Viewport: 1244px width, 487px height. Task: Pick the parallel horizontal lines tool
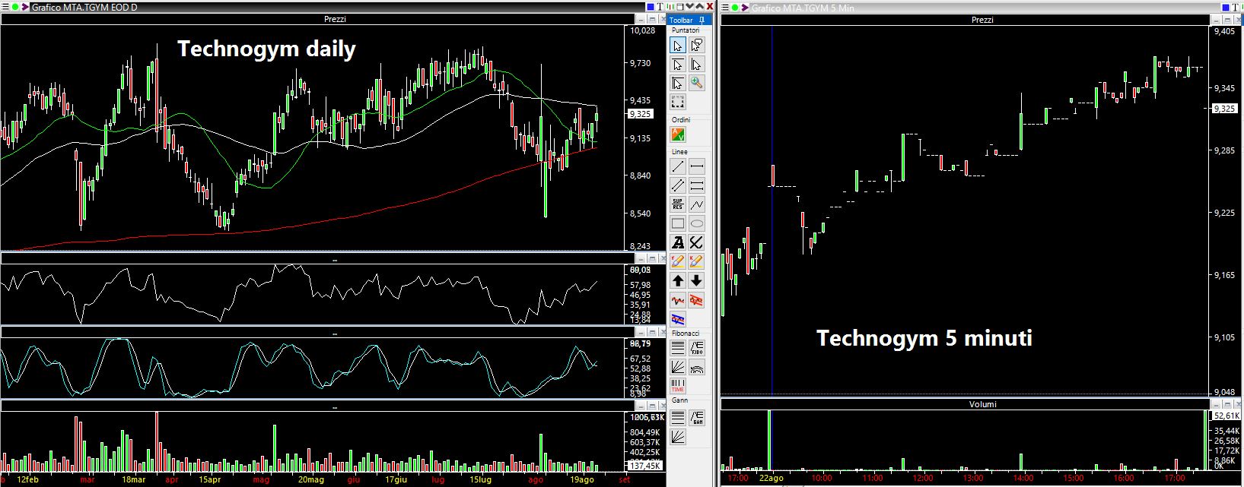click(697, 185)
